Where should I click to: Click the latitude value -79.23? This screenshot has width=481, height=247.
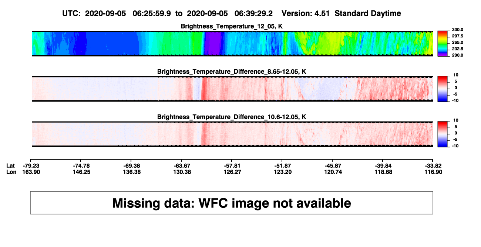coord(31,166)
